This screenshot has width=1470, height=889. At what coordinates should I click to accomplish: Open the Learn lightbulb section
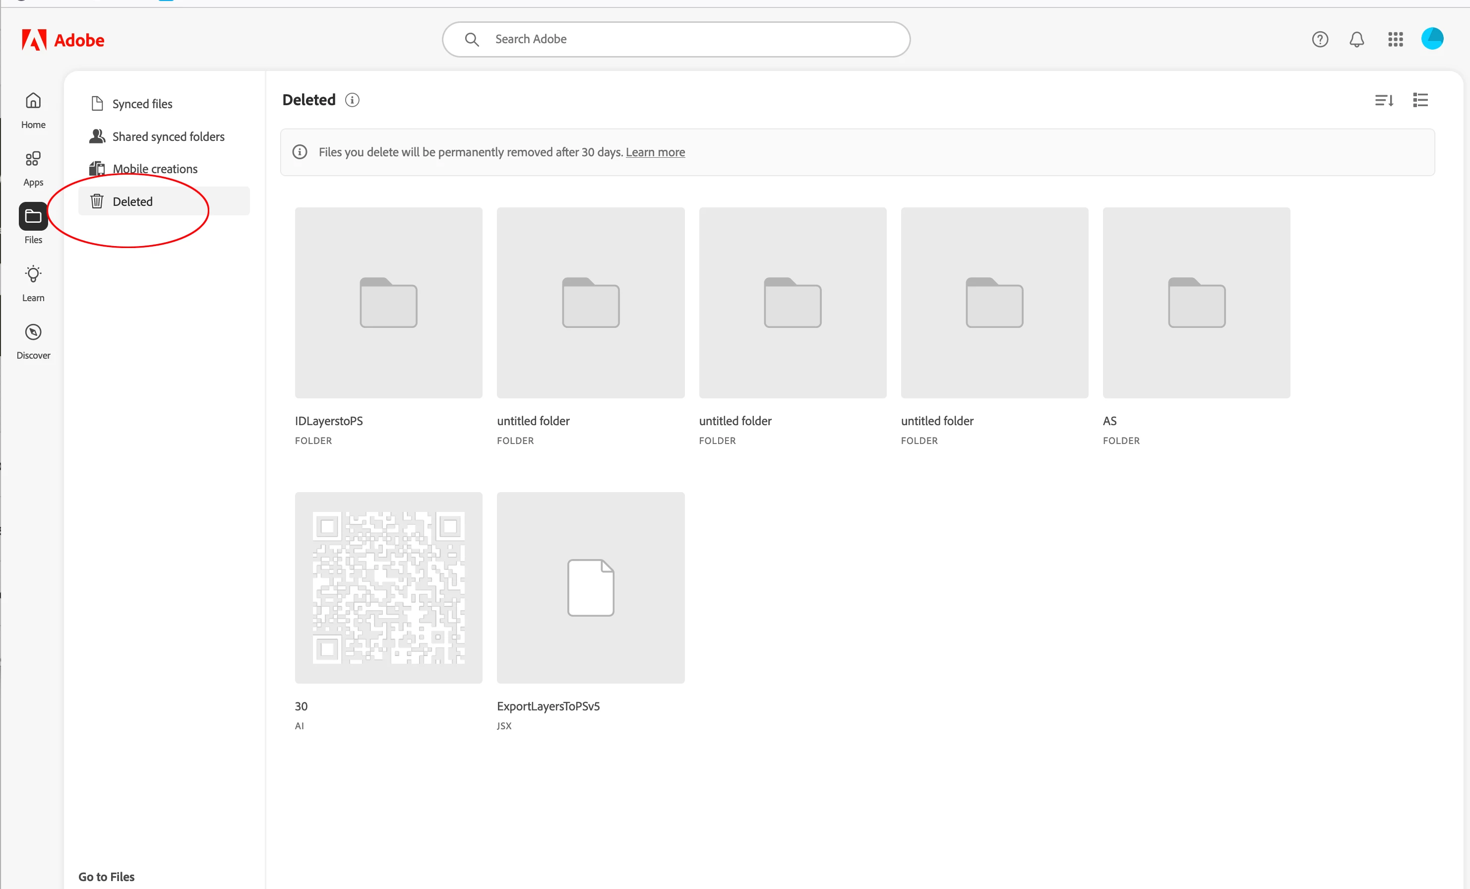click(x=33, y=283)
